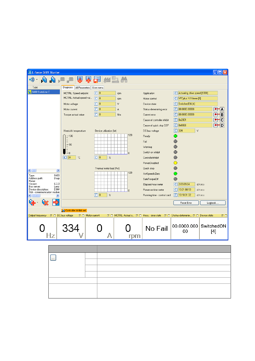Toggle the checkbox on Motor current panel
This screenshot has height=361, width=255.
pos(112,216)
